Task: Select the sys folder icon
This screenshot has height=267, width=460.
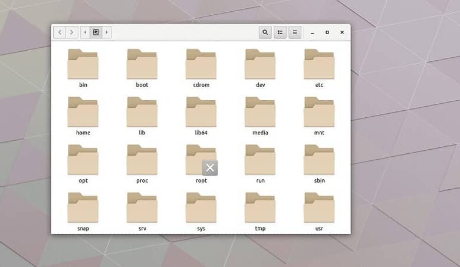Action: coord(201,207)
